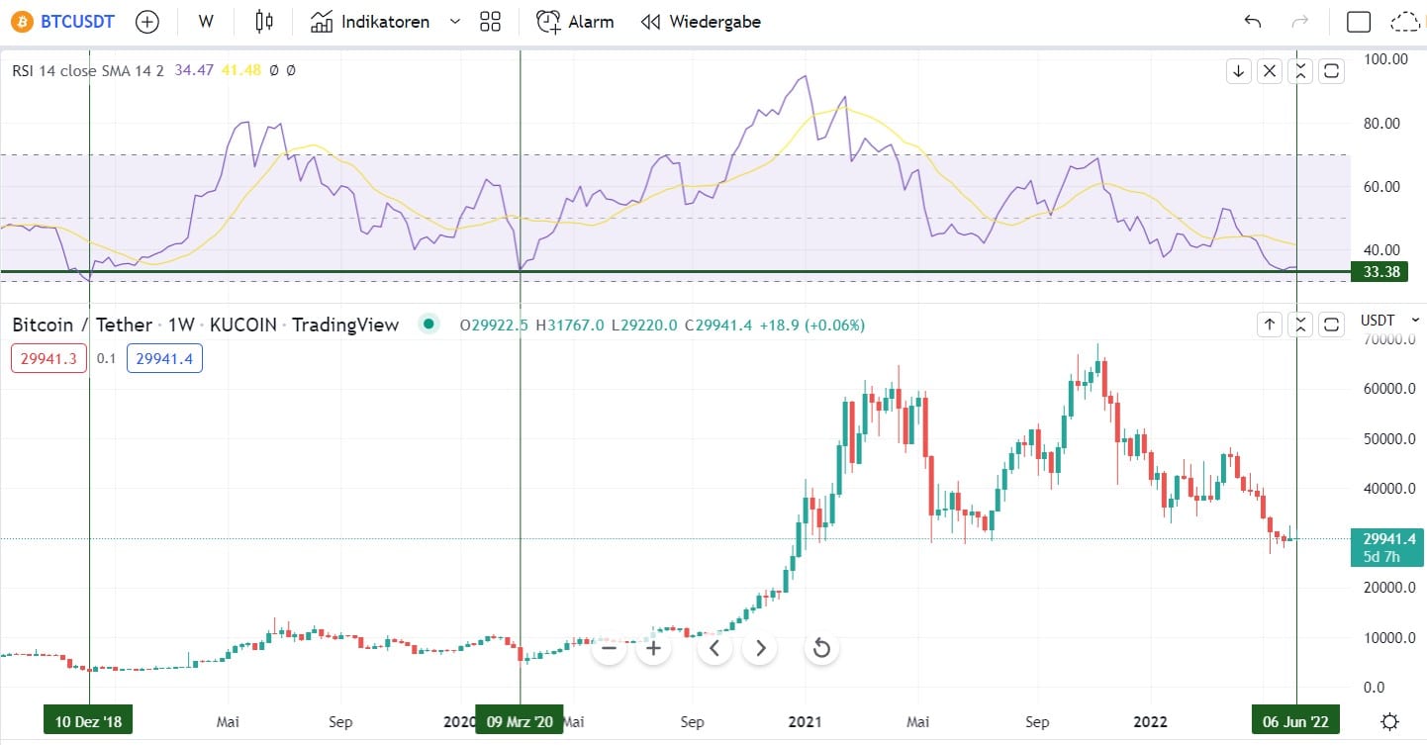
Task: Expand the indicators favorites dropdown arrow
Action: point(454,22)
